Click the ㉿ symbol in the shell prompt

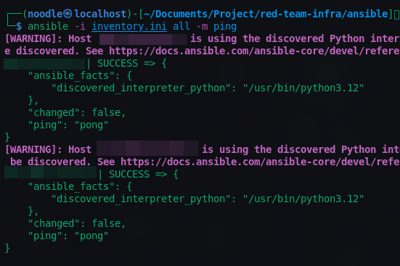tap(68, 14)
